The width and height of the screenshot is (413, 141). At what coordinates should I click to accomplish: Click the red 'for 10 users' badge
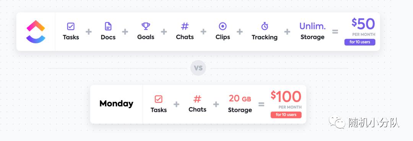tap(286, 115)
